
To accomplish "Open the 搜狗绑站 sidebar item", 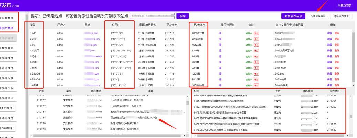I will pos(8,98).
